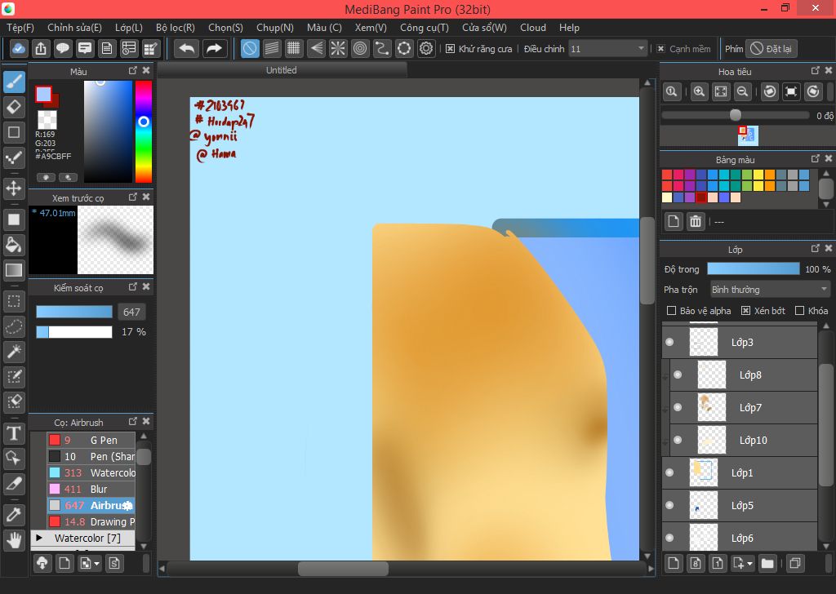Viewport: 836px width, 594px height.
Task: Zoom in using Navigator magnifier plus
Action: 699,91
